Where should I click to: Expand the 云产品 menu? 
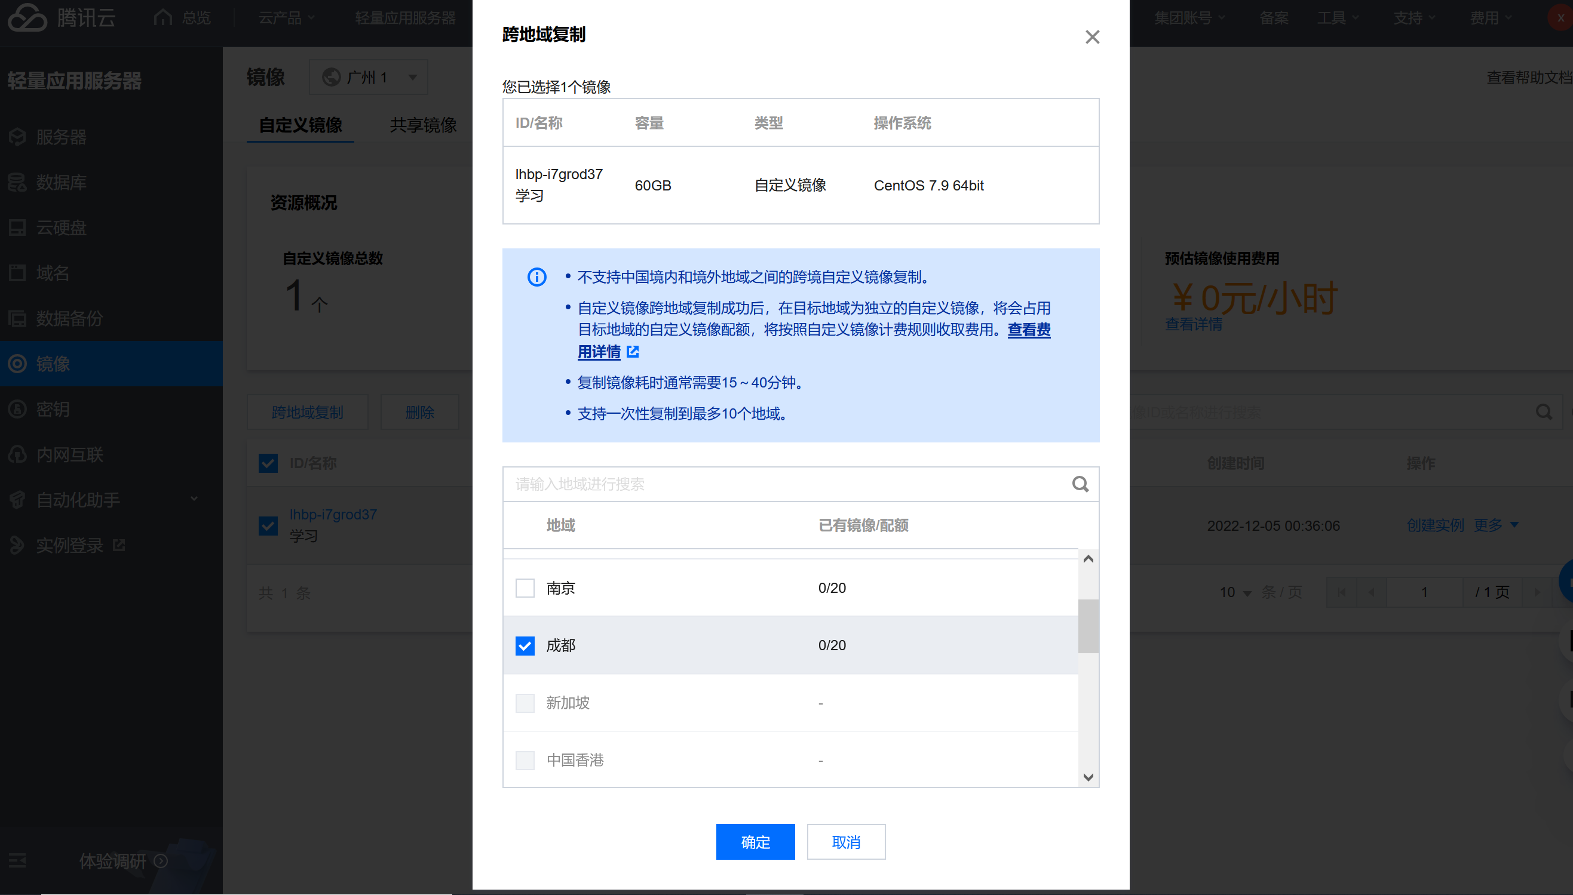[x=287, y=17]
